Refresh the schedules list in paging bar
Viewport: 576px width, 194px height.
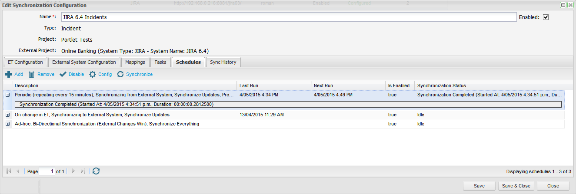pos(96,171)
